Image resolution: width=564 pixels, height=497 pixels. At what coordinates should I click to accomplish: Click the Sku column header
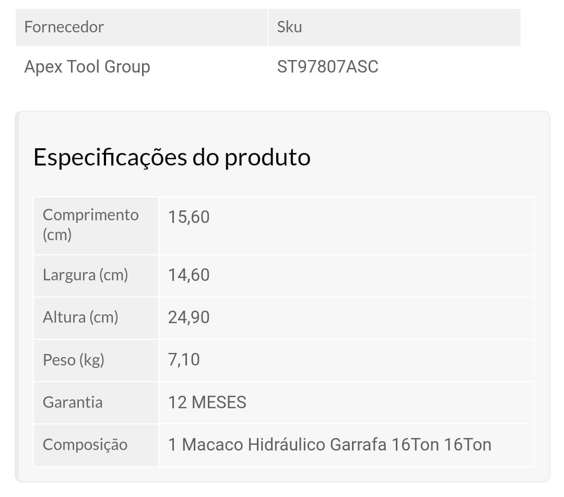click(395, 27)
